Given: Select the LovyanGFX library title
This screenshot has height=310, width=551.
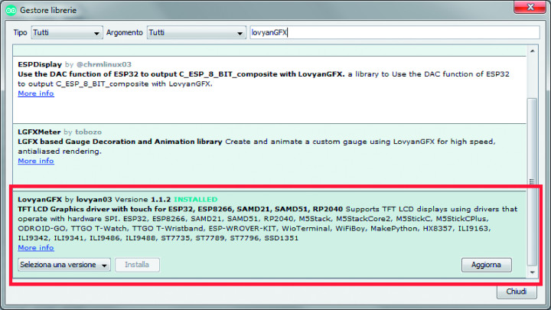Looking at the screenshot, I should coord(40,198).
